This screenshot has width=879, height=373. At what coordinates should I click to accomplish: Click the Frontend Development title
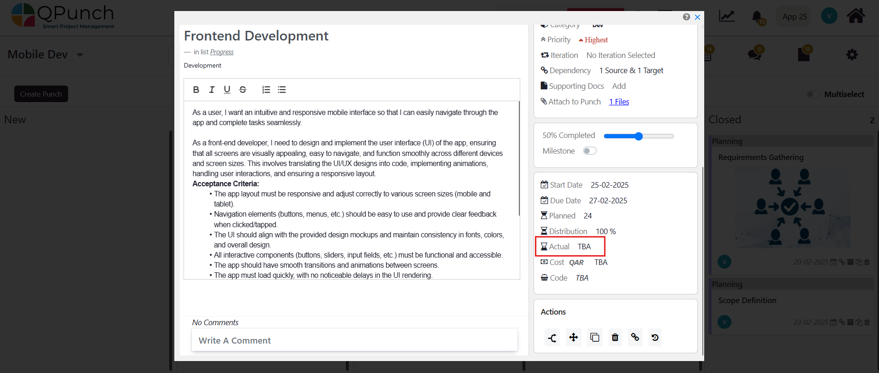tap(256, 36)
